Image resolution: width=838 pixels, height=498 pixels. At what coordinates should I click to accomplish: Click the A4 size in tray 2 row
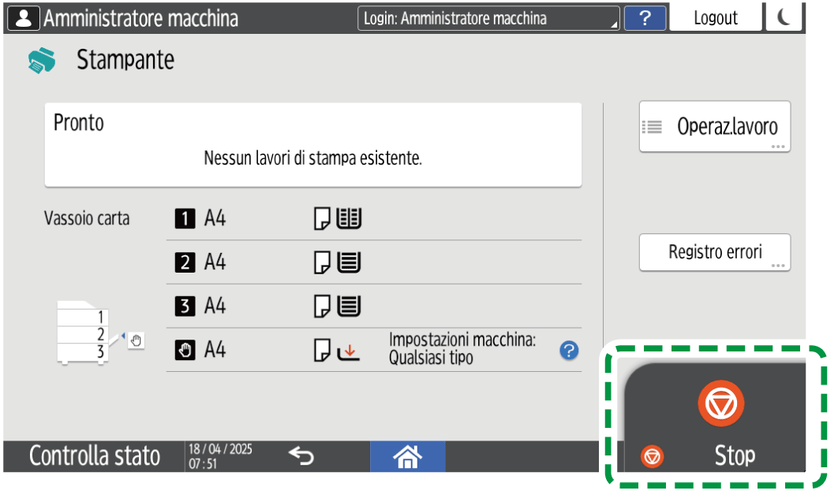tap(215, 262)
